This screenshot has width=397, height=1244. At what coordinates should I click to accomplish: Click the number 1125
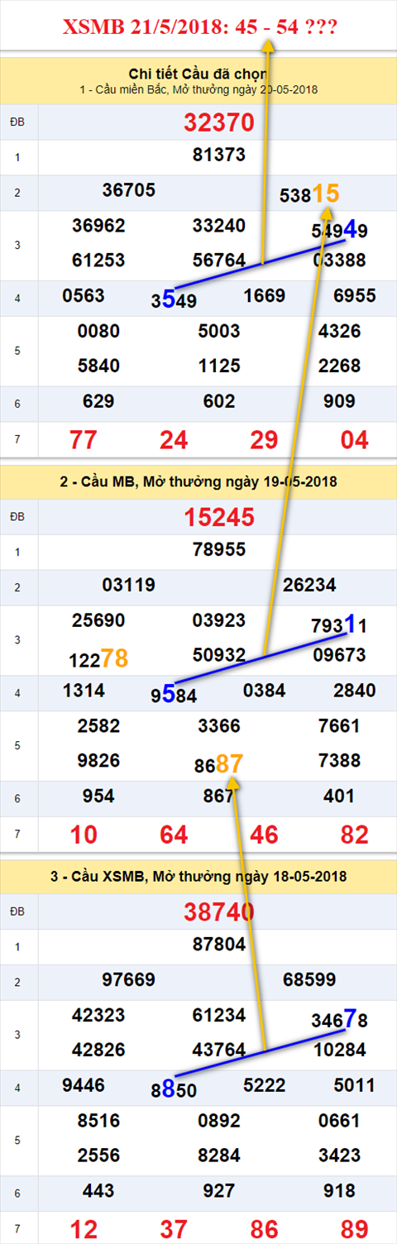coord(218,366)
